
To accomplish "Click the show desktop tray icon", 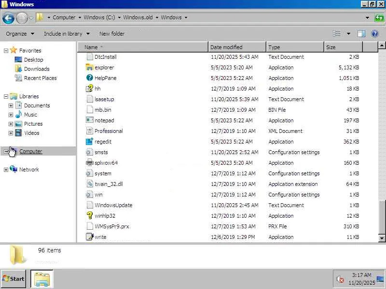I will pos(381,279).
